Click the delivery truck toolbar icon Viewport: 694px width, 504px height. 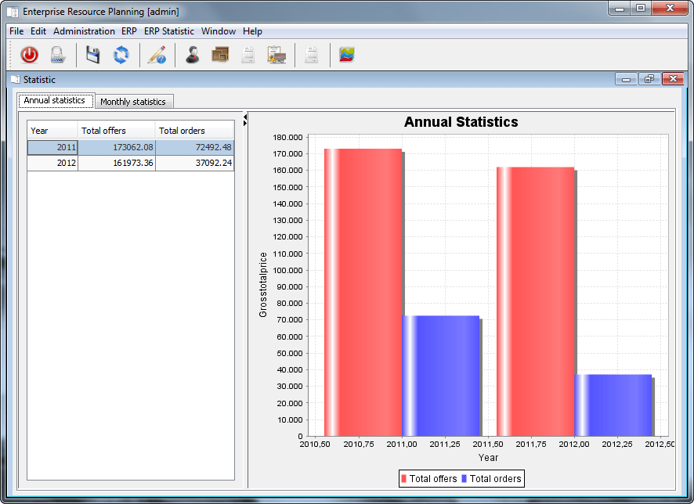click(277, 55)
